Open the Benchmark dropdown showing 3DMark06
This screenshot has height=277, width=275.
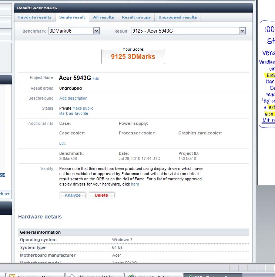74,31
